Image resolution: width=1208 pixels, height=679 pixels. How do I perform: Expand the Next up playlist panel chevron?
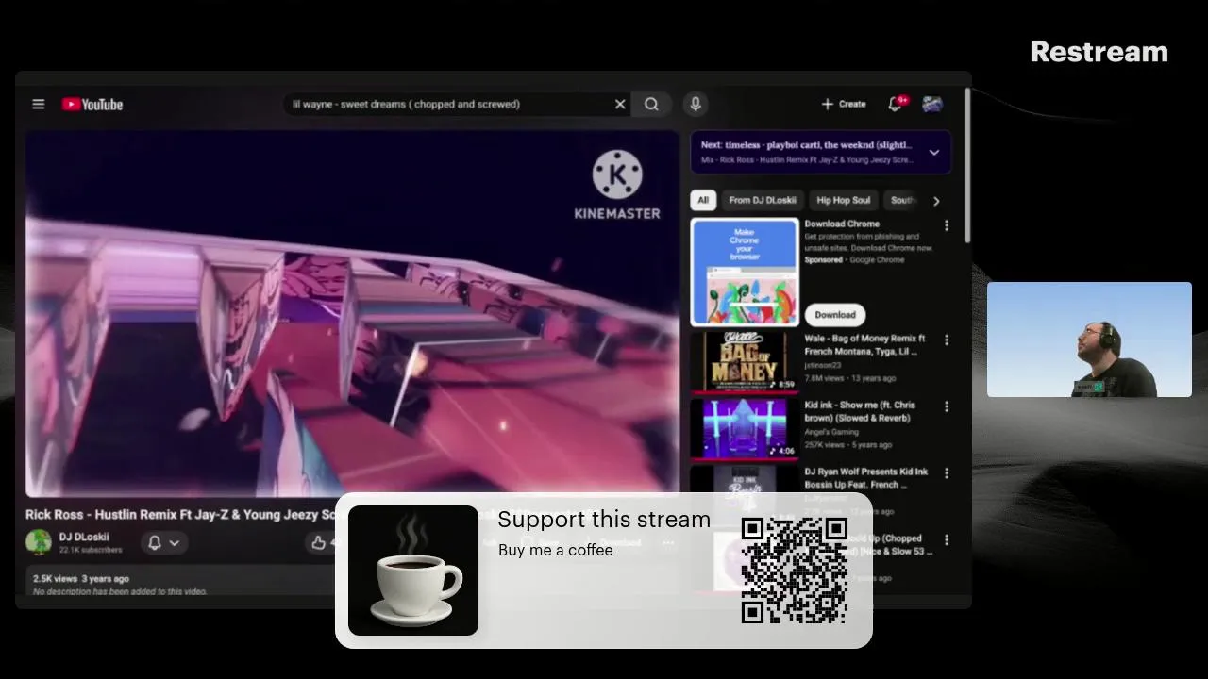(934, 153)
